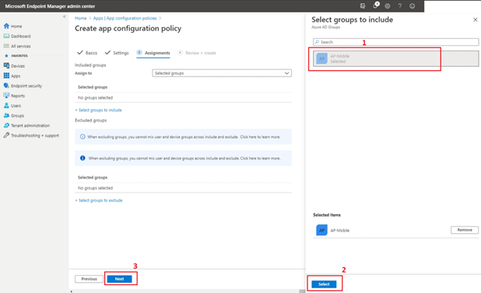Click the Settings step checkmark icon
This screenshot has height=293, width=481.
click(107, 52)
